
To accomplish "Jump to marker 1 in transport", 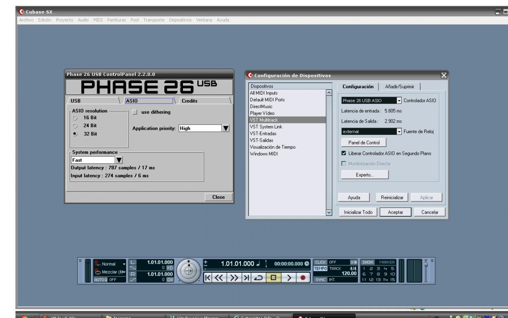I will point(364,268).
